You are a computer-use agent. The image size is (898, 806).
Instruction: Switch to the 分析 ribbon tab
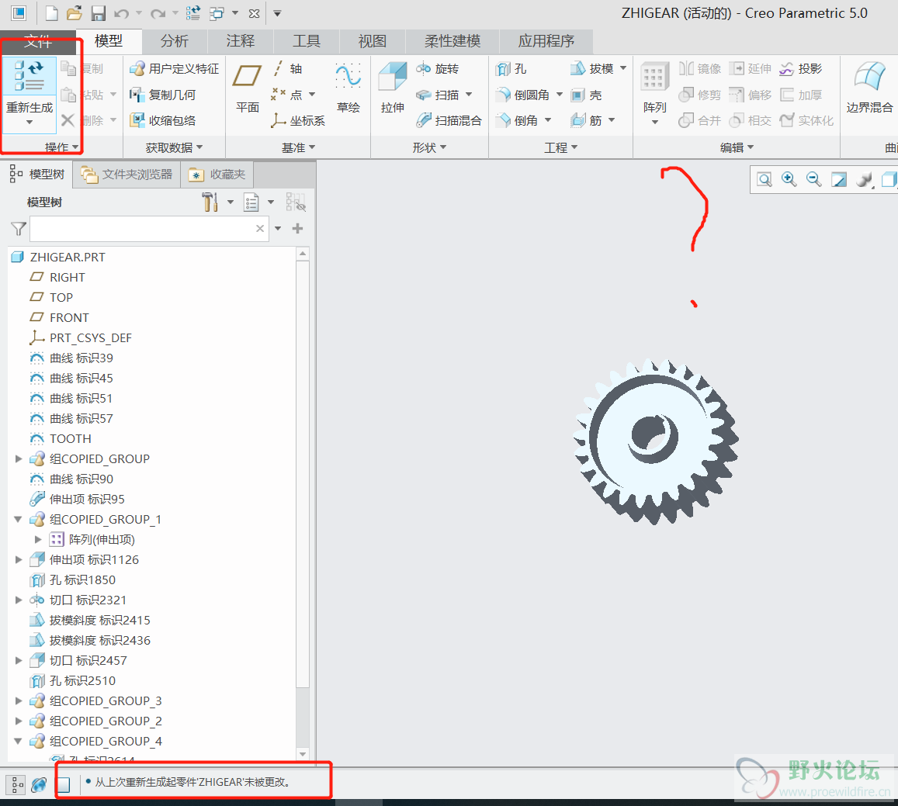[x=174, y=41]
